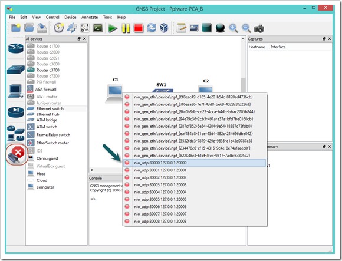Open the Annotate menu
This screenshot has width=342, height=261.
click(x=90, y=17)
